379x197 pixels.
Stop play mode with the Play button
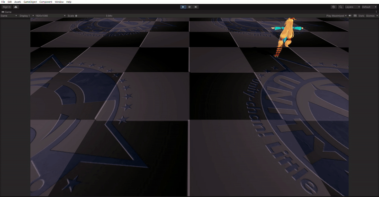coord(183,7)
